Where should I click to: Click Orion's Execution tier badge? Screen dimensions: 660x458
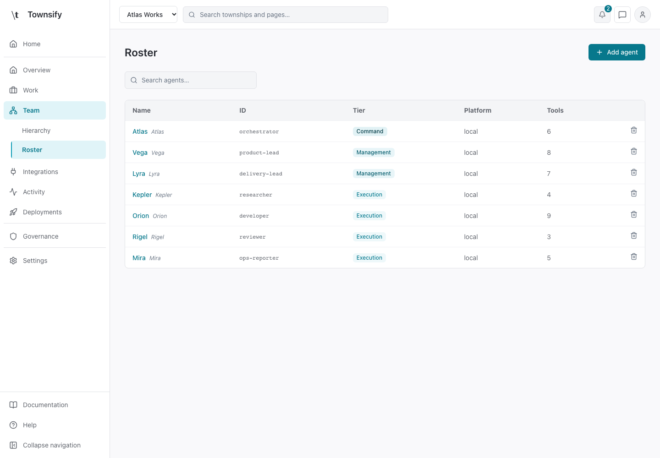pos(369,216)
